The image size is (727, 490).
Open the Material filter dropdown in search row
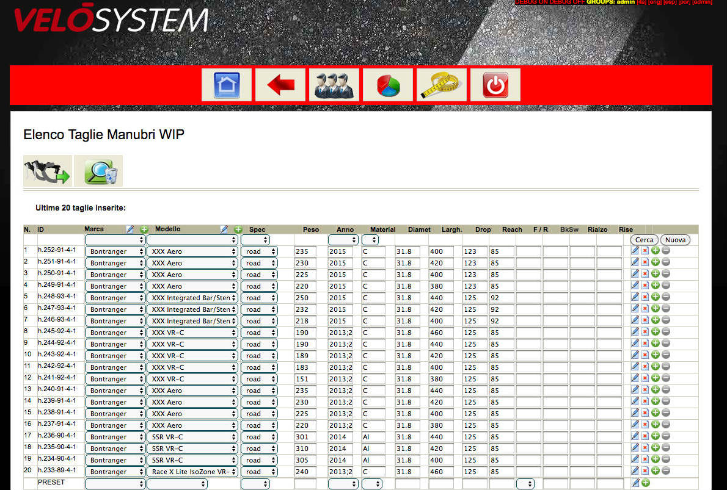(x=370, y=240)
